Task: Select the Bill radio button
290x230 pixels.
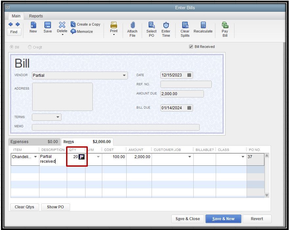Action: tap(12, 47)
